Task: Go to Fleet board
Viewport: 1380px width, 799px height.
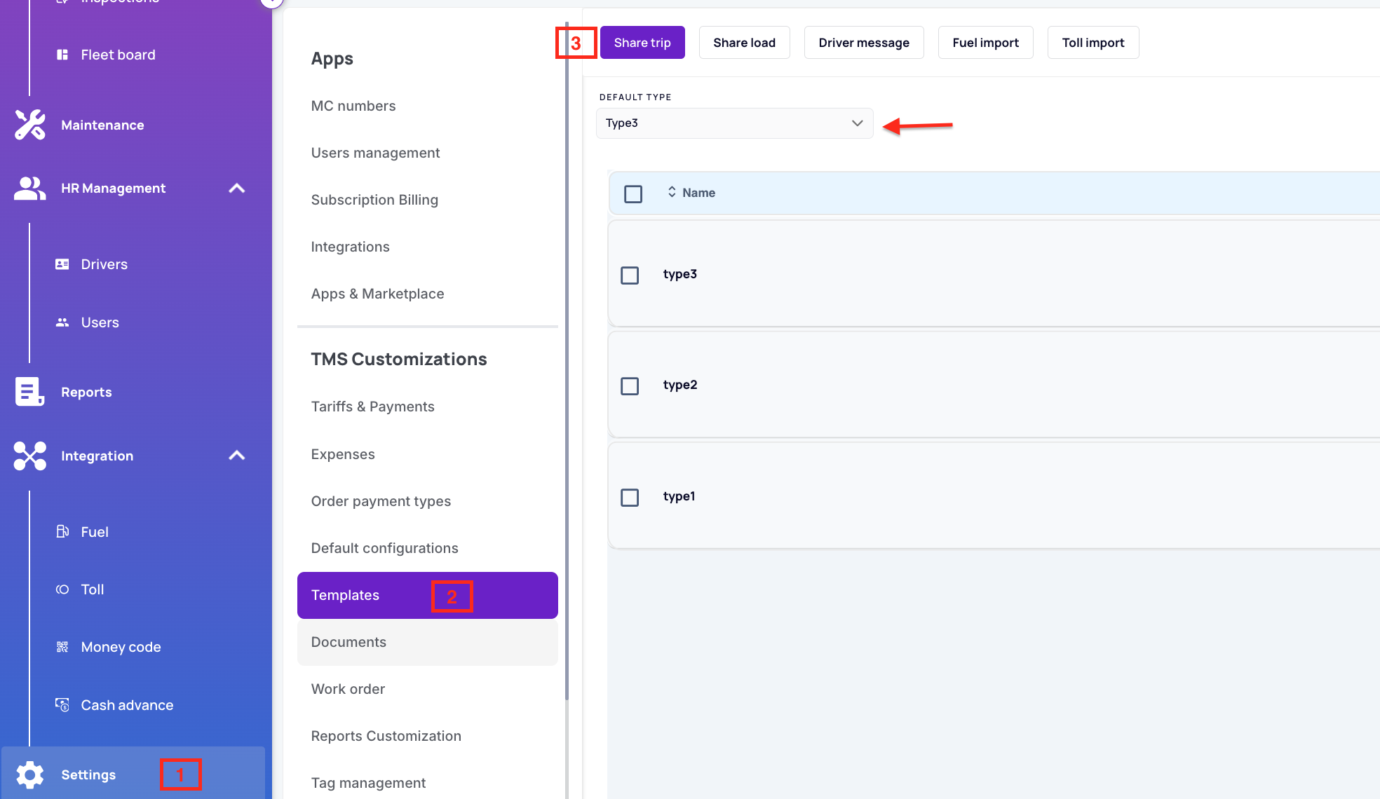Action: click(118, 55)
